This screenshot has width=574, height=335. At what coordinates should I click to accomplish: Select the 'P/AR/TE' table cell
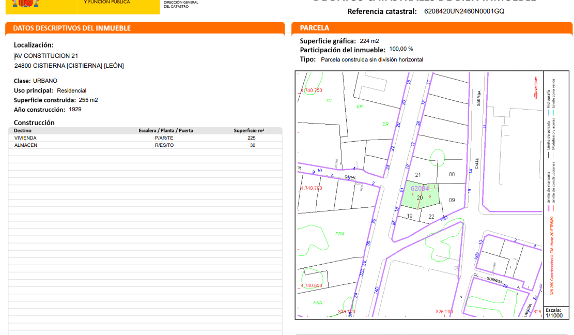(164, 138)
